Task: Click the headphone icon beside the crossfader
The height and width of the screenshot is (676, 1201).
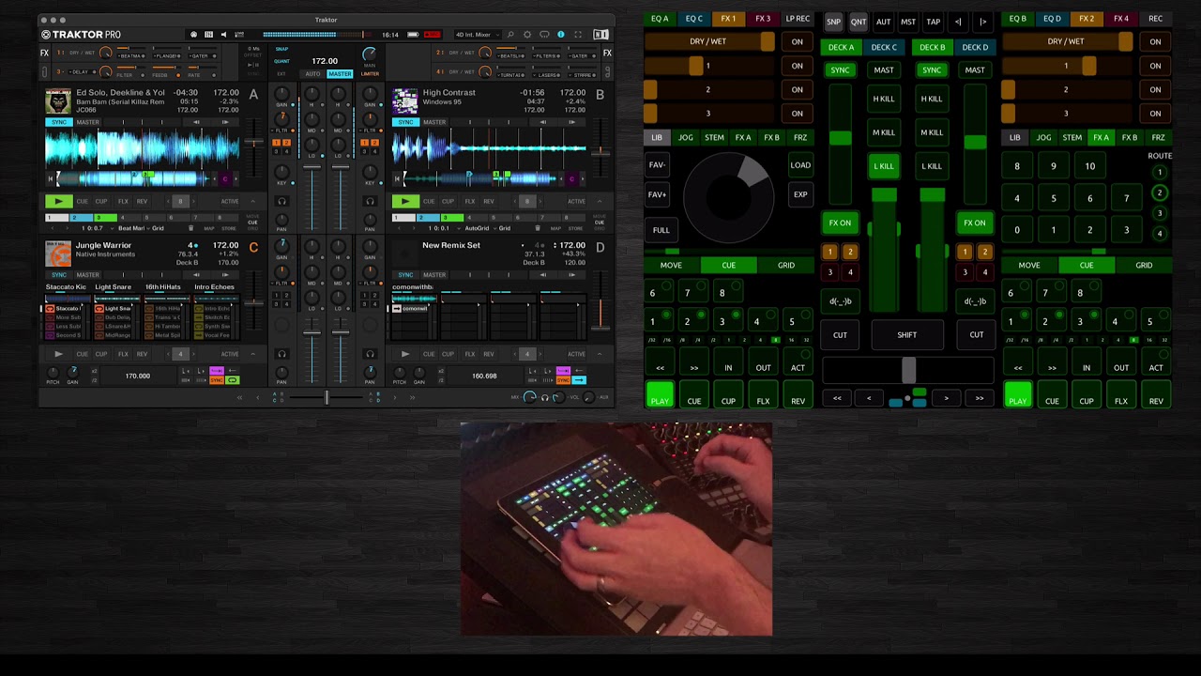Action: 544,397
